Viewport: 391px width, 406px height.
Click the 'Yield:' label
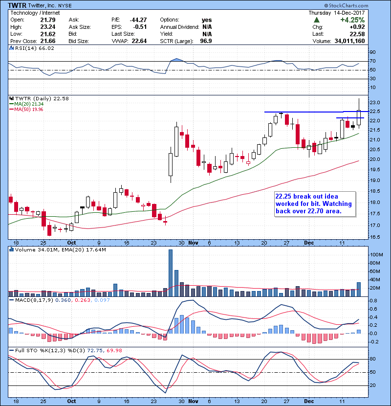coord(166,34)
